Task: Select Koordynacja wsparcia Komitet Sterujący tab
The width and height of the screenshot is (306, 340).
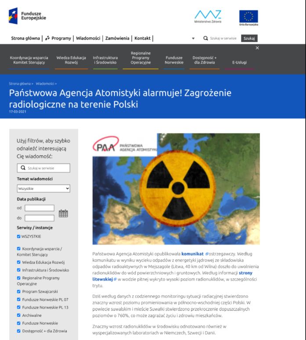Action: tap(29, 60)
